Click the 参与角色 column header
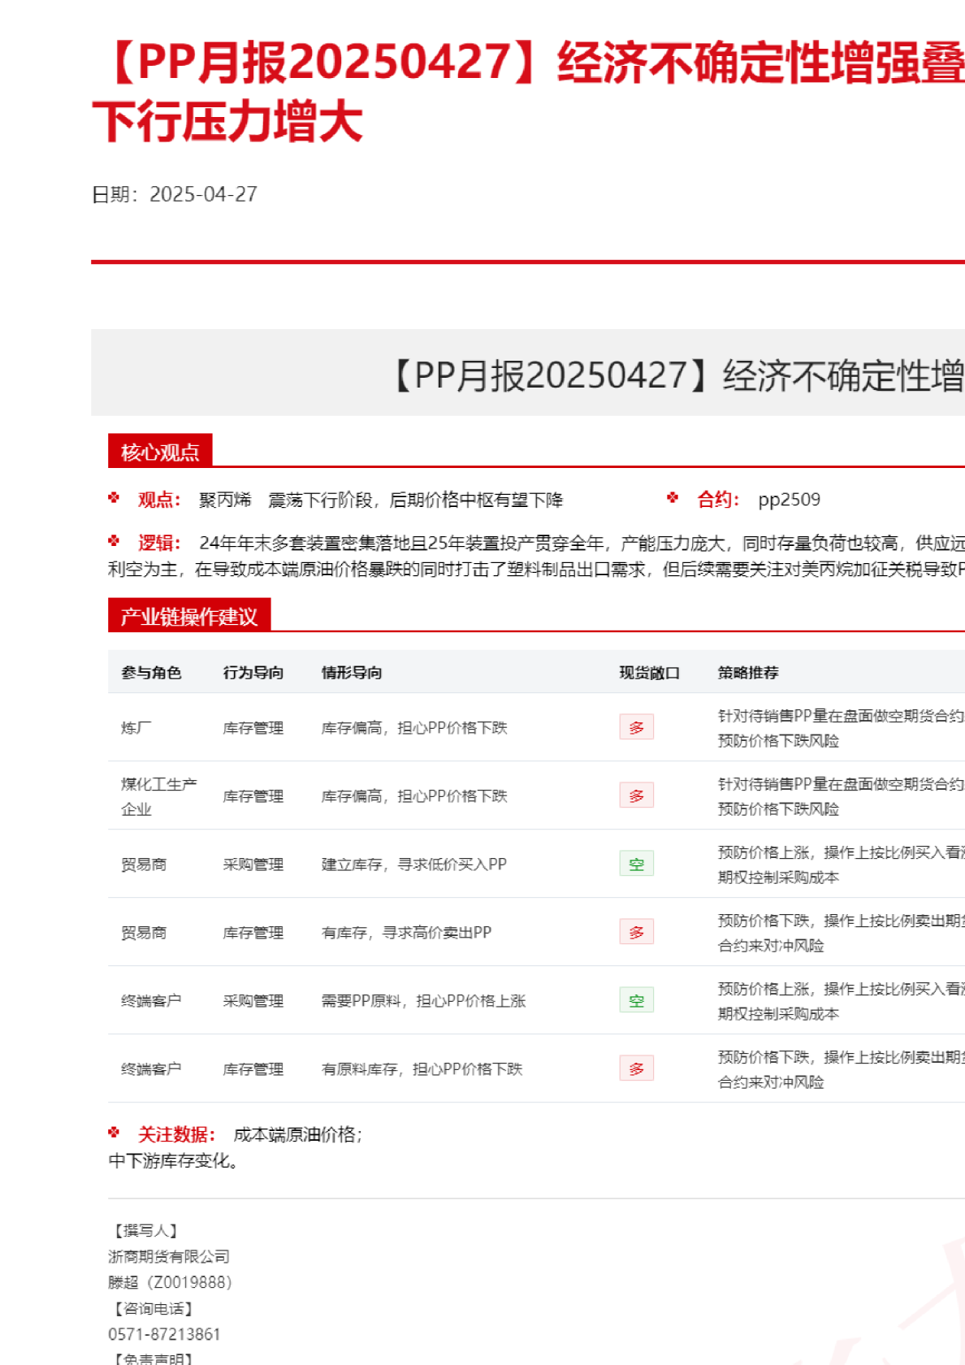The image size is (965, 1365). [x=151, y=673]
